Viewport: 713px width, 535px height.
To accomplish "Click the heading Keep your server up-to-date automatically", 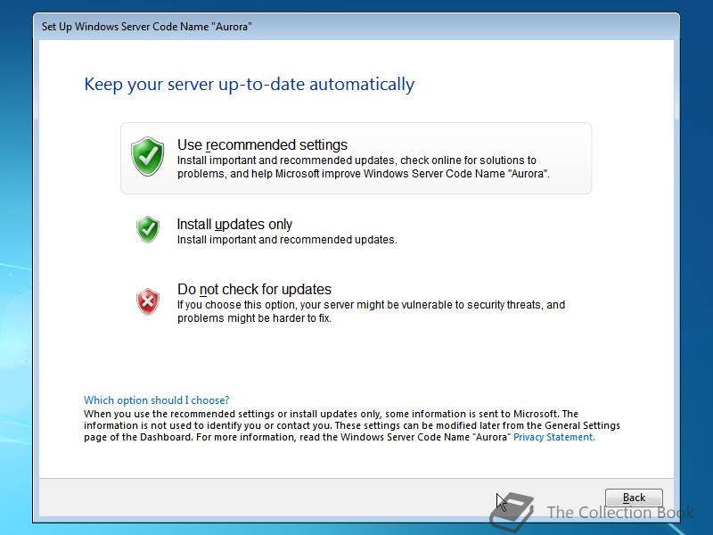I will (250, 85).
